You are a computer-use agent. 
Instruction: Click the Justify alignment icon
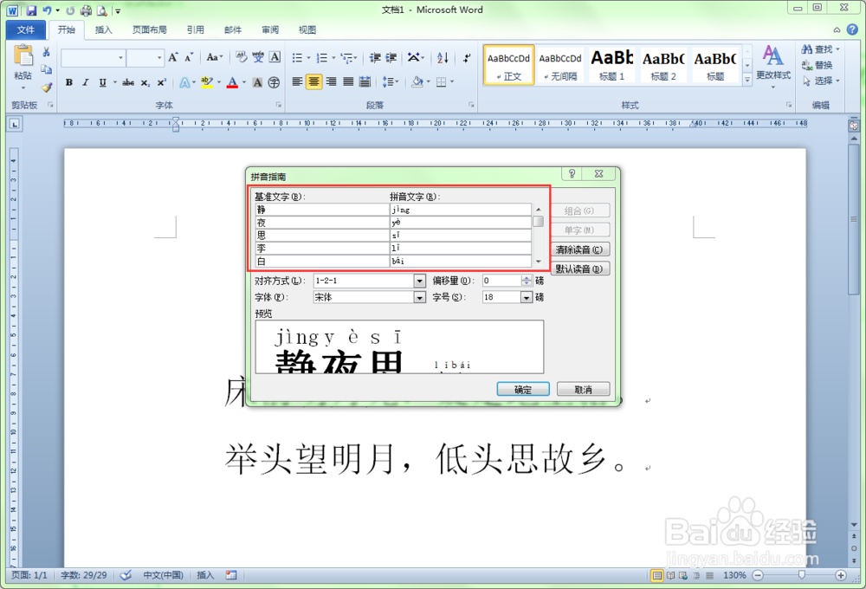(x=348, y=82)
